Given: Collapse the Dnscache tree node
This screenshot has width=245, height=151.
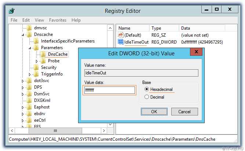Looking at the screenshot, I should [23, 35].
